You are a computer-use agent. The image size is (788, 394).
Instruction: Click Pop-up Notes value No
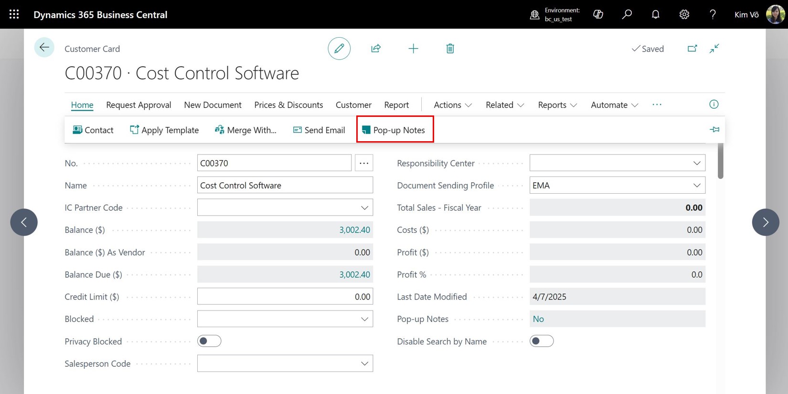tap(538, 319)
